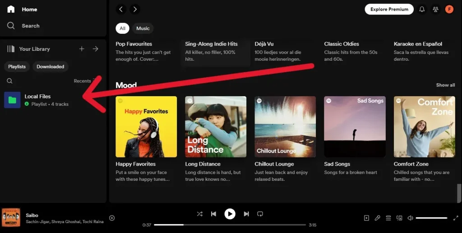Go back with the left arrow
Viewport: 462px width, 233px height.
click(121, 9)
